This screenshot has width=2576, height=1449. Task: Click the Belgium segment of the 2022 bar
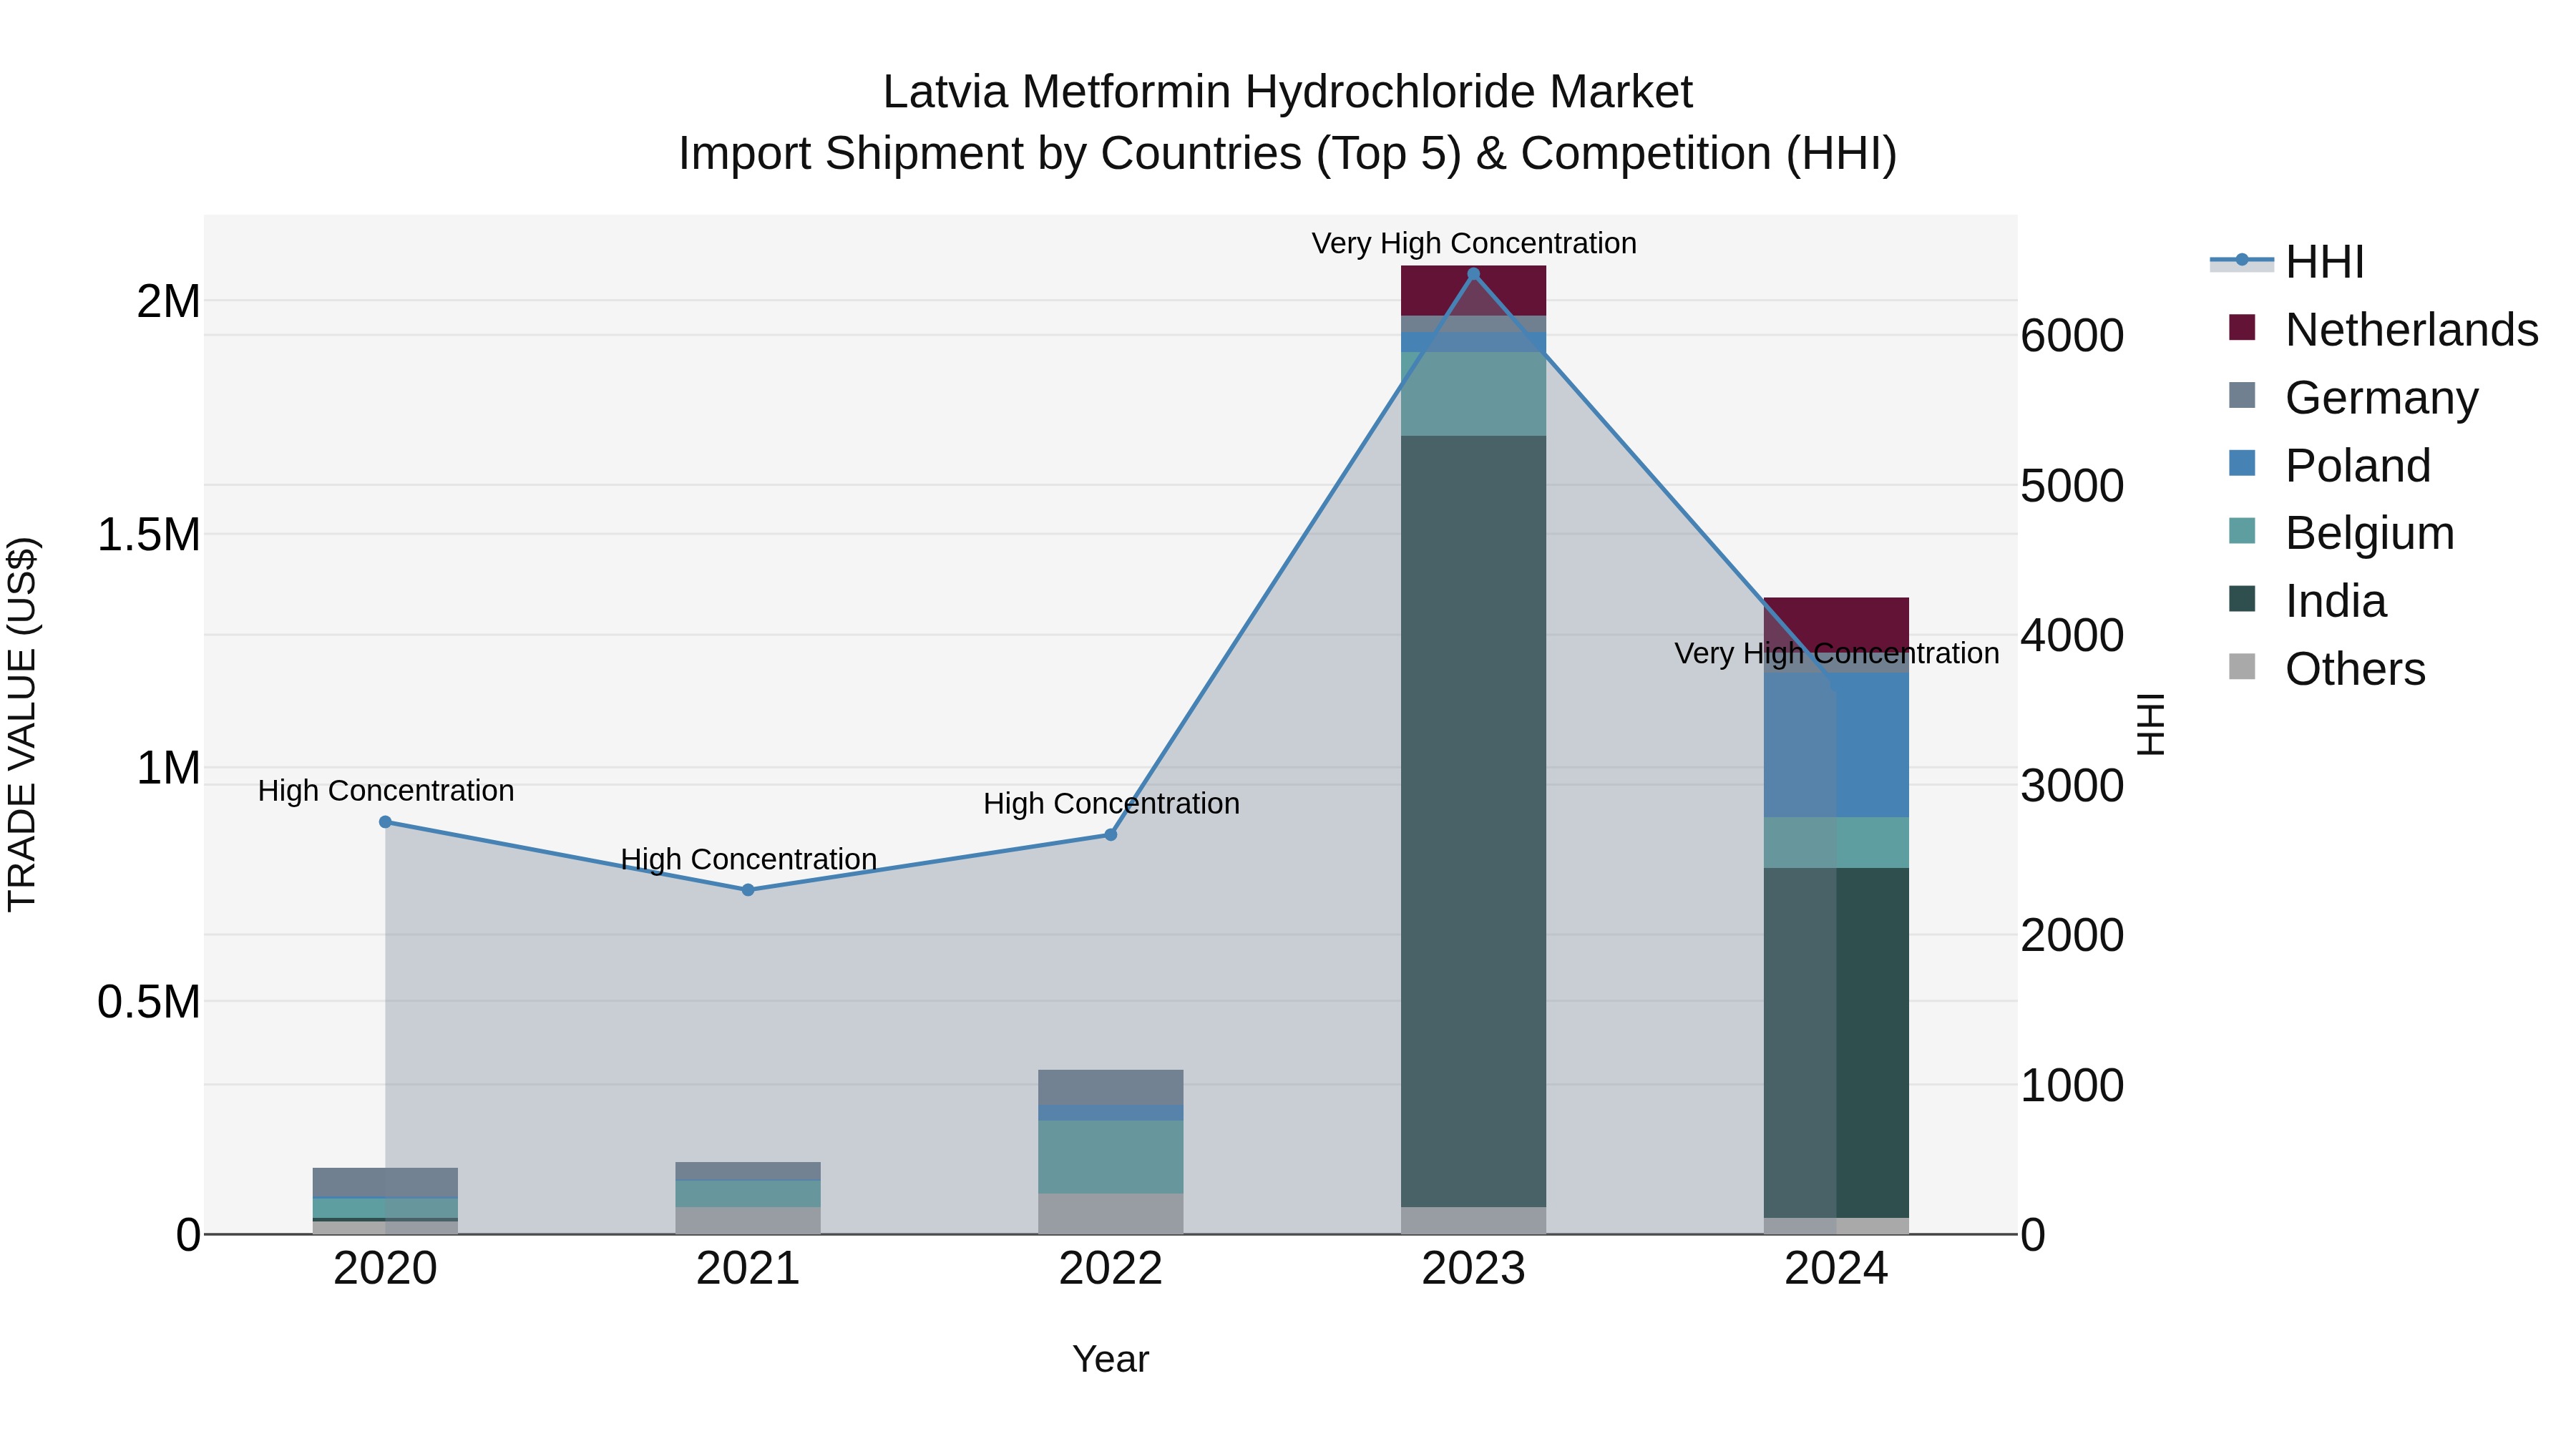pyautogui.click(x=1110, y=1157)
